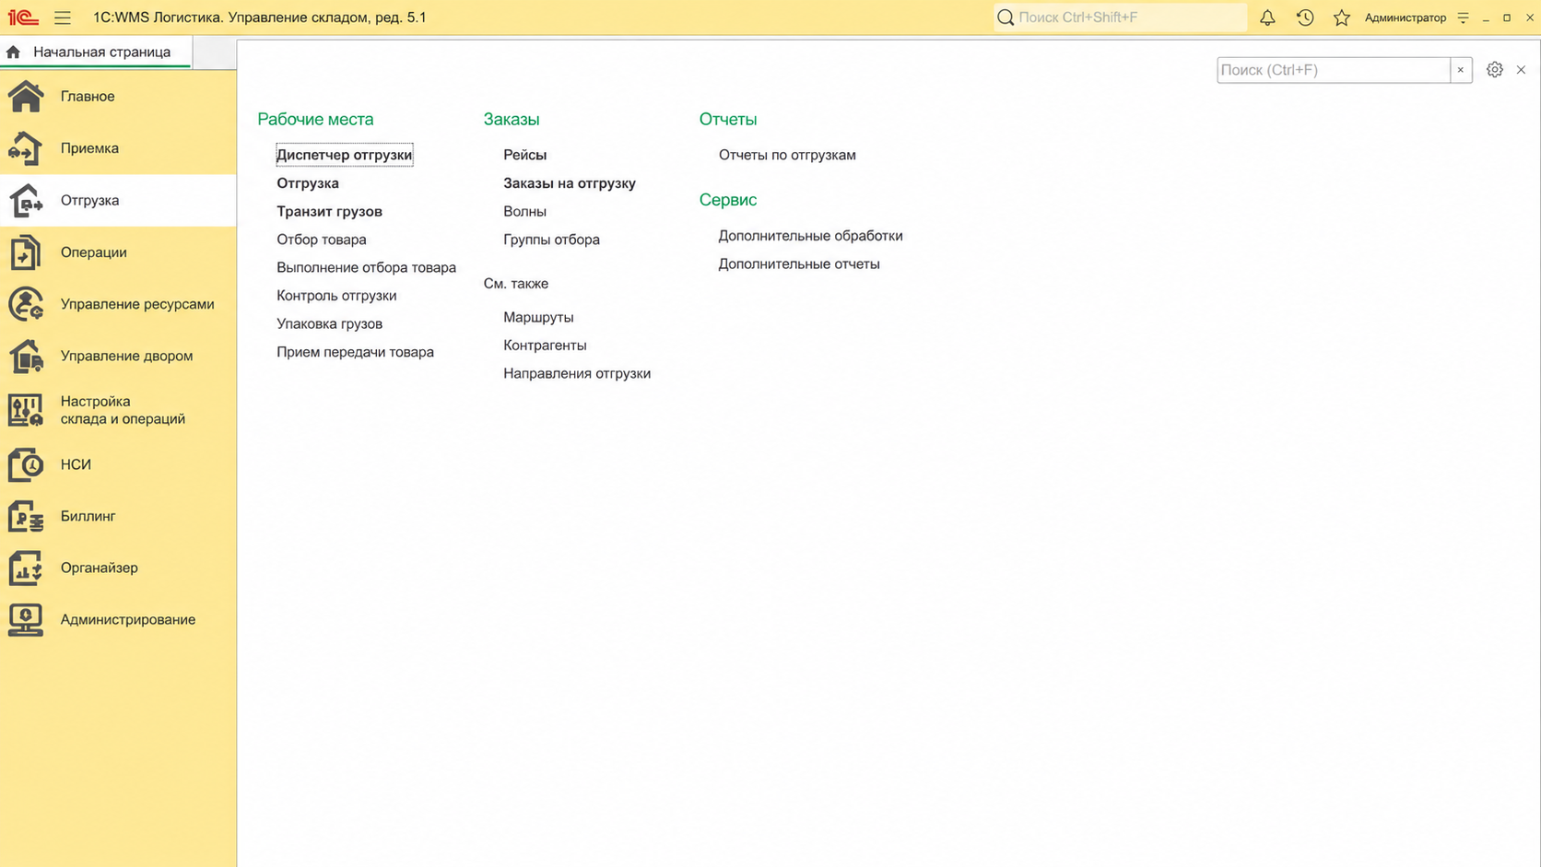The image size is (1541, 867).
Task: Open Отбор товара
Action: click(x=322, y=240)
